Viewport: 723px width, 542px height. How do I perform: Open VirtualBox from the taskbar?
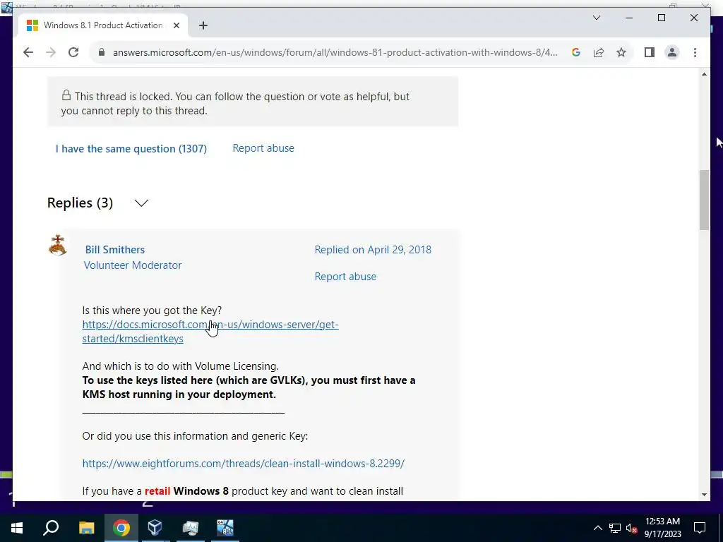(x=155, y=528)
